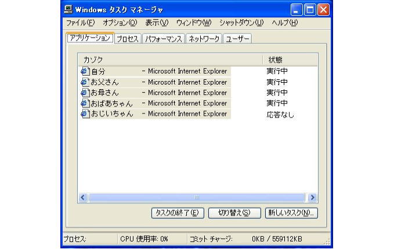
Task: Click the 実行中 status for おばあちゃん
Action: (277, 103)
